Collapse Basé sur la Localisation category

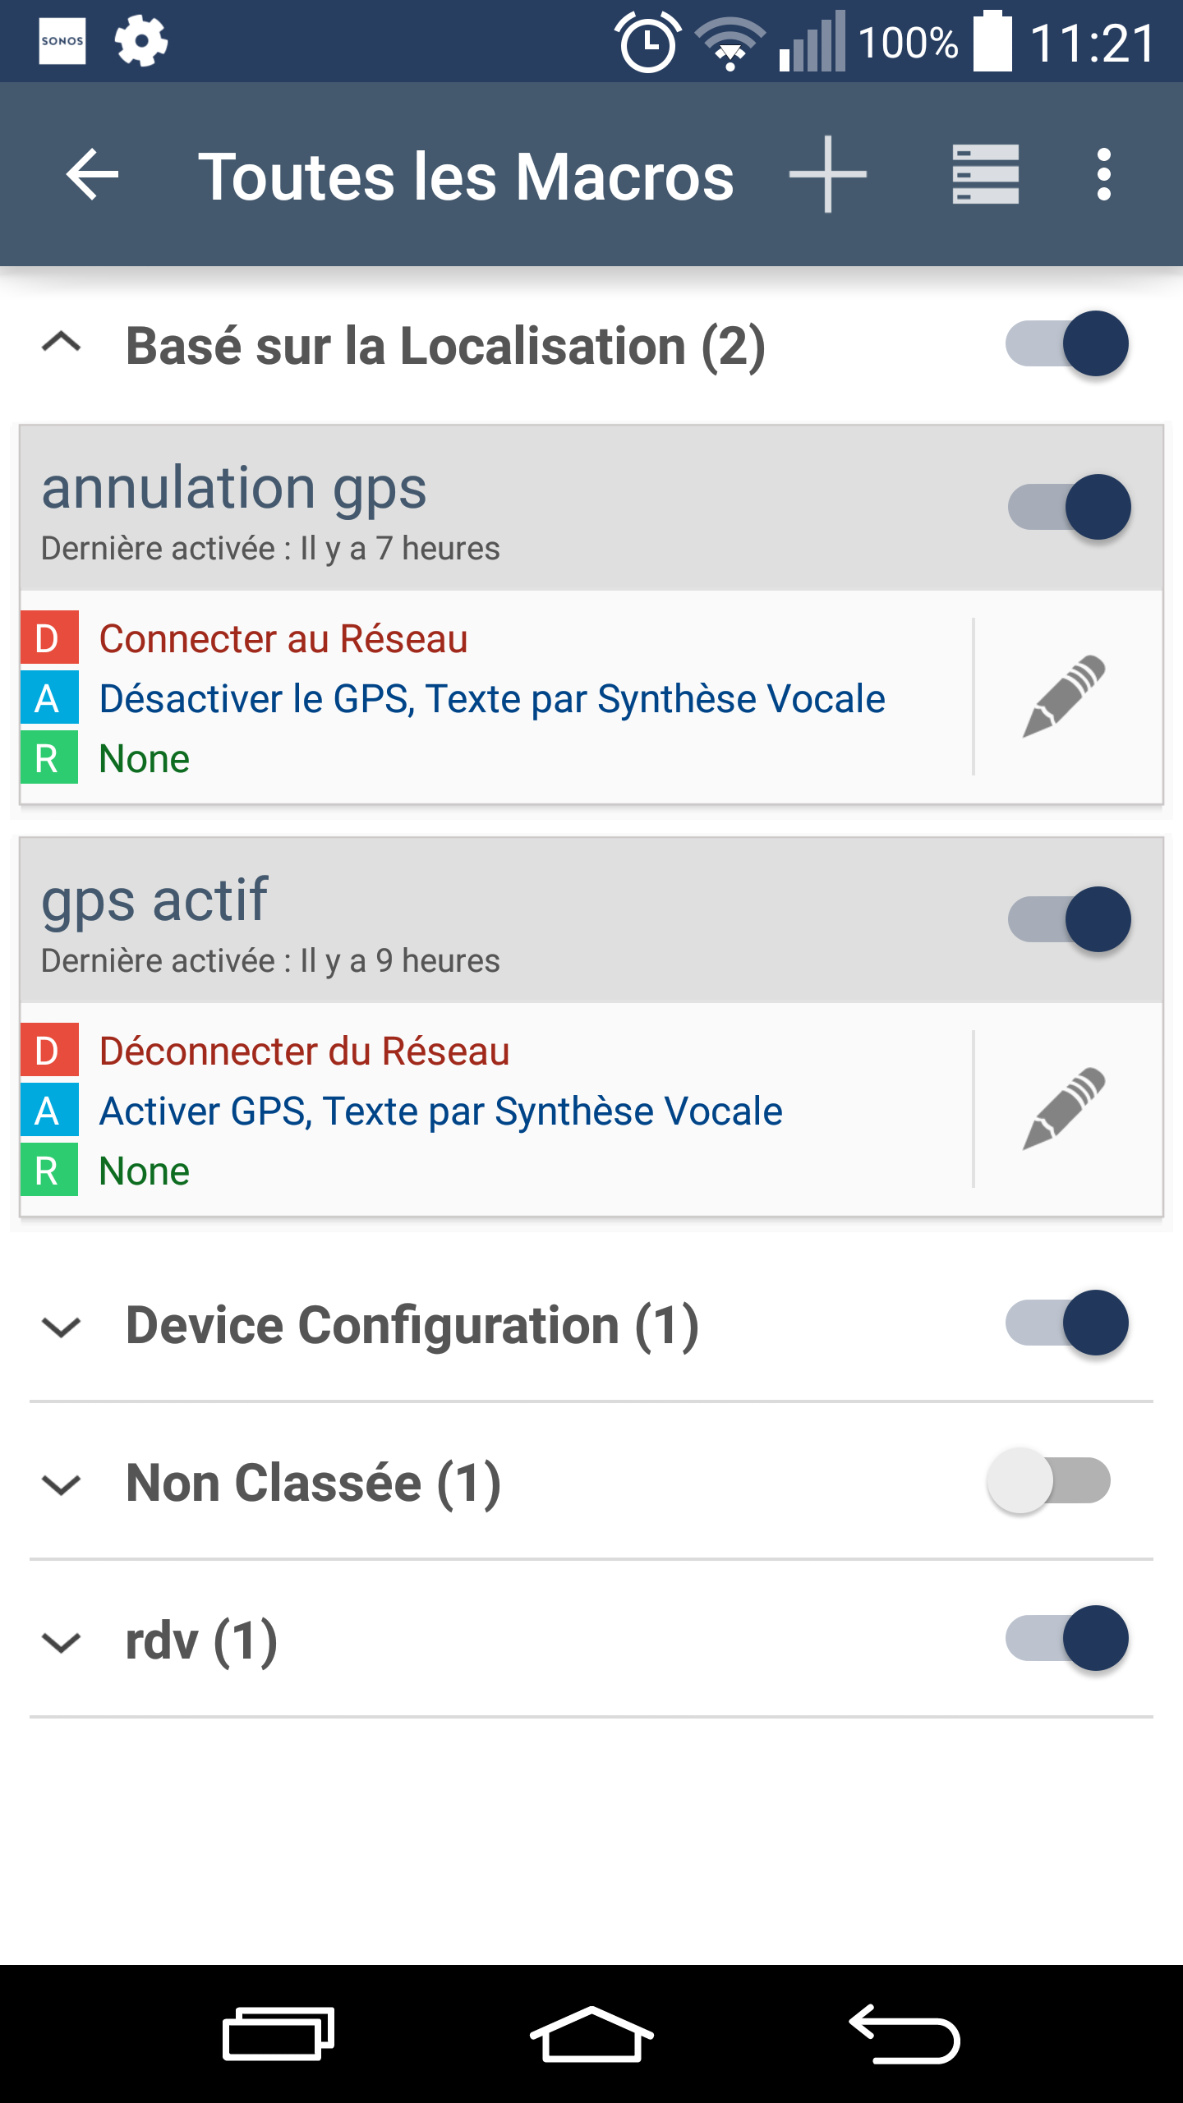[x=62, y=342]
